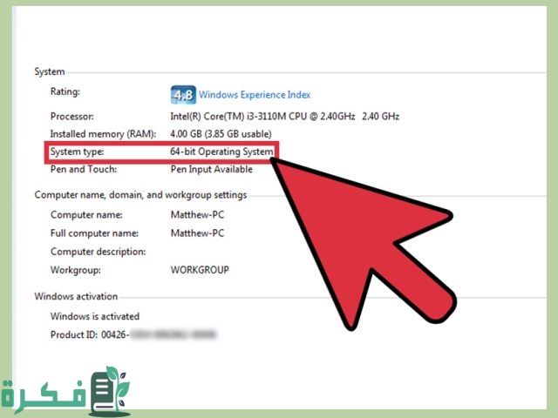Click the System type label
This screenshot has height=418, width=558.
pyautogui.click(x=77, y=152)
